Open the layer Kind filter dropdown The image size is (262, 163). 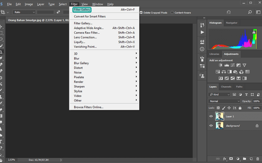(x=219, y=95)
